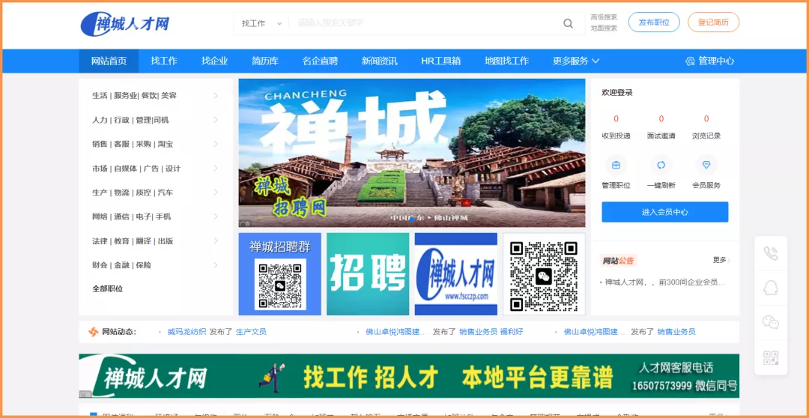The height and width of the screenshot is (418, 809).
Task: Open the 名企直聘 nav item
Action: pos(320,61)
